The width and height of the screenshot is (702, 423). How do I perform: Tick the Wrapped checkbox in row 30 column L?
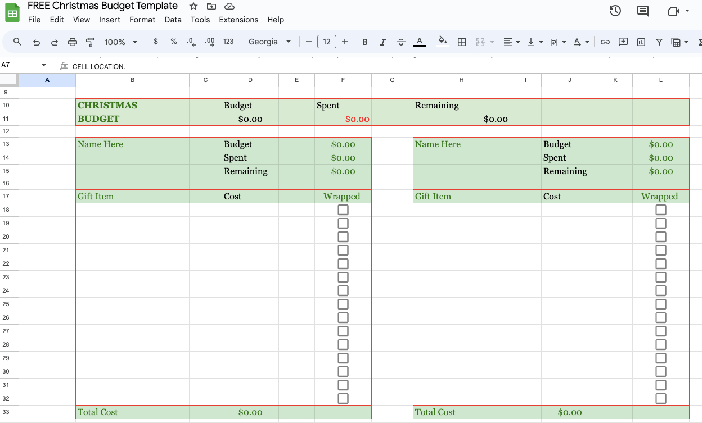pyautogui.click(x=661, y=371)
